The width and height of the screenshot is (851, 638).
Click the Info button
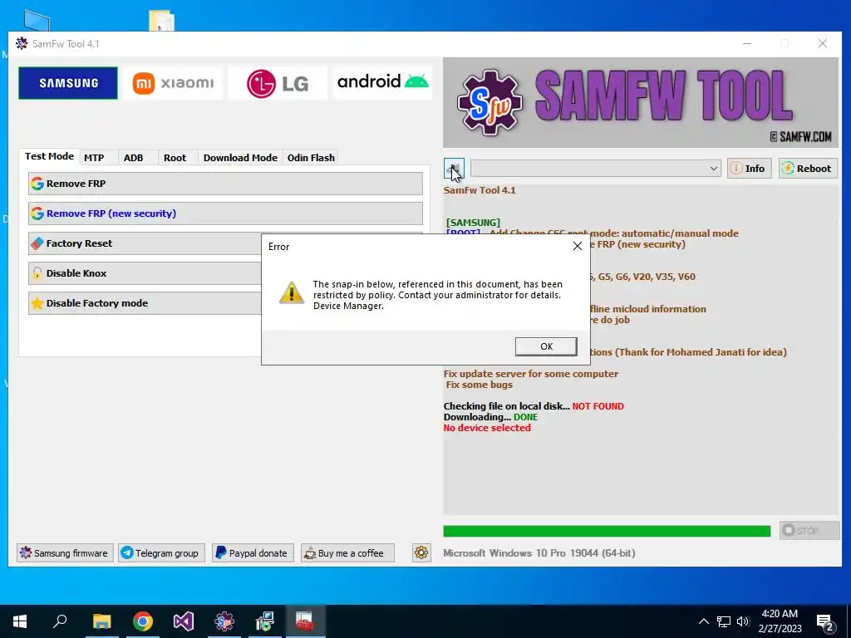749,168
